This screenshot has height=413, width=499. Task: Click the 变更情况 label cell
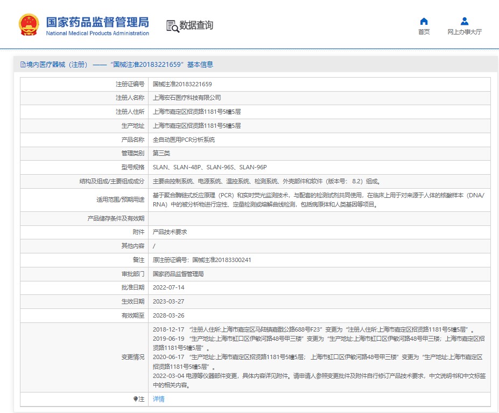(85, 357)
